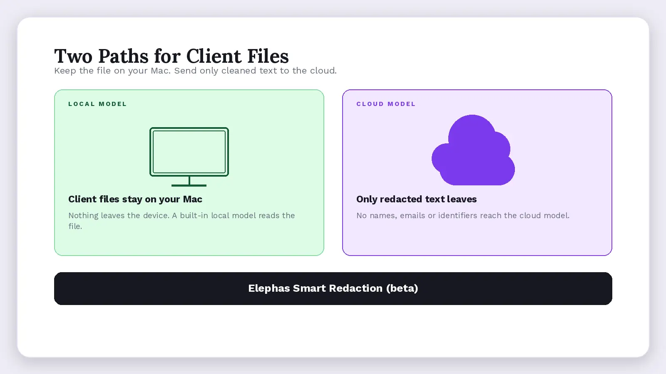Click "Only redacted text leaves" heading
Screen dimensions: 666x374
416,199
